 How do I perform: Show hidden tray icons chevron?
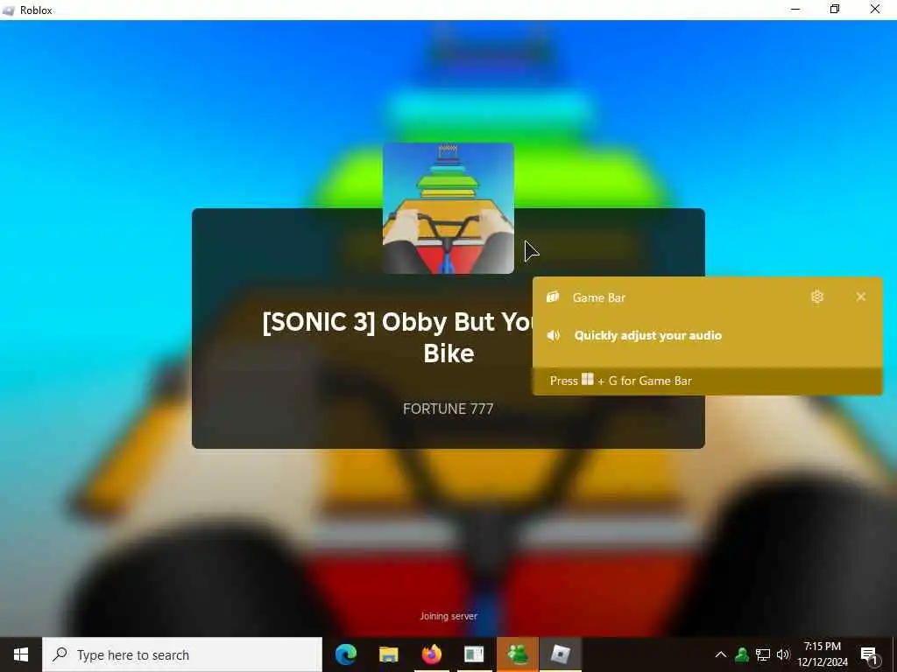click(721, 654)
